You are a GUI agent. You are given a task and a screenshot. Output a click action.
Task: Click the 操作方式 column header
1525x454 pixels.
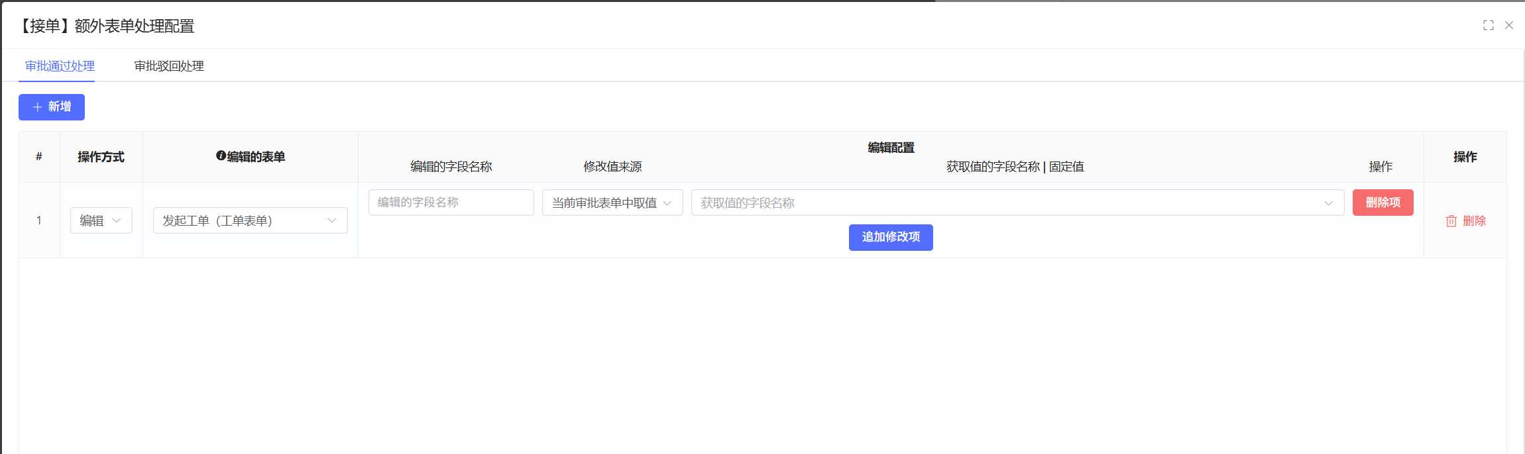101,157
